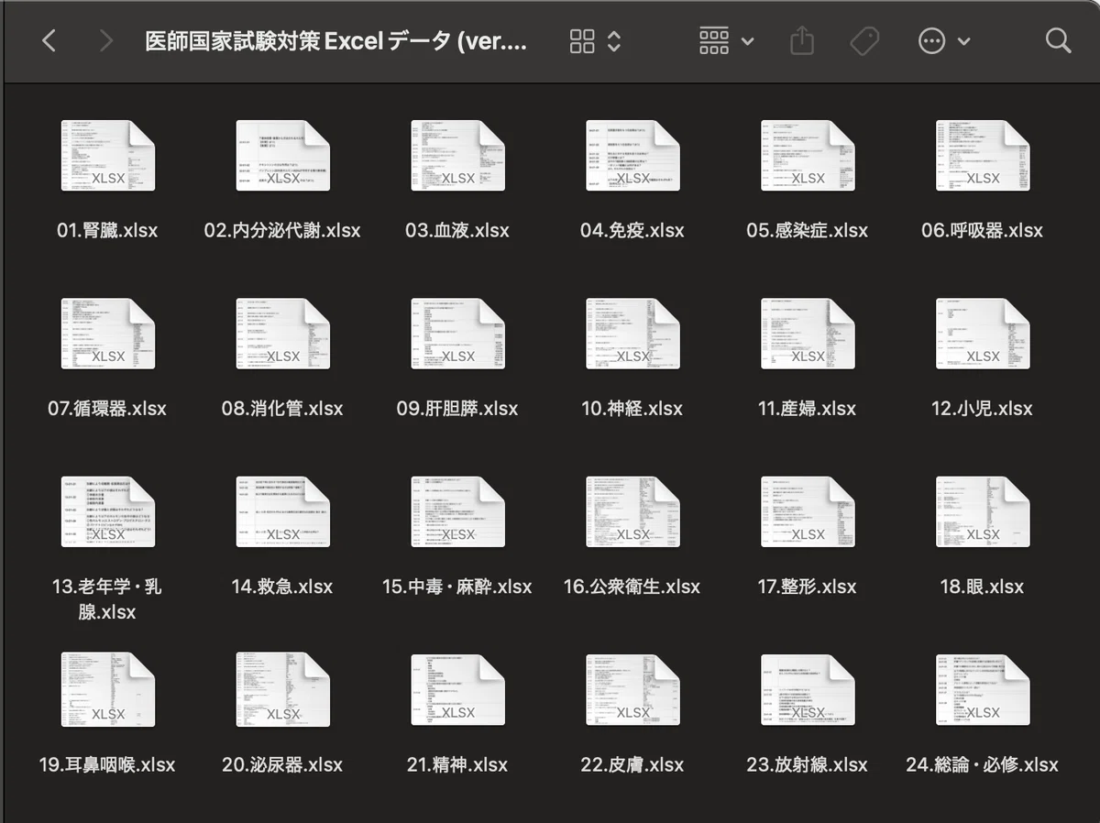
Task: Select the 23.放射線.xlsx file icon
Action: pos(808,689)
